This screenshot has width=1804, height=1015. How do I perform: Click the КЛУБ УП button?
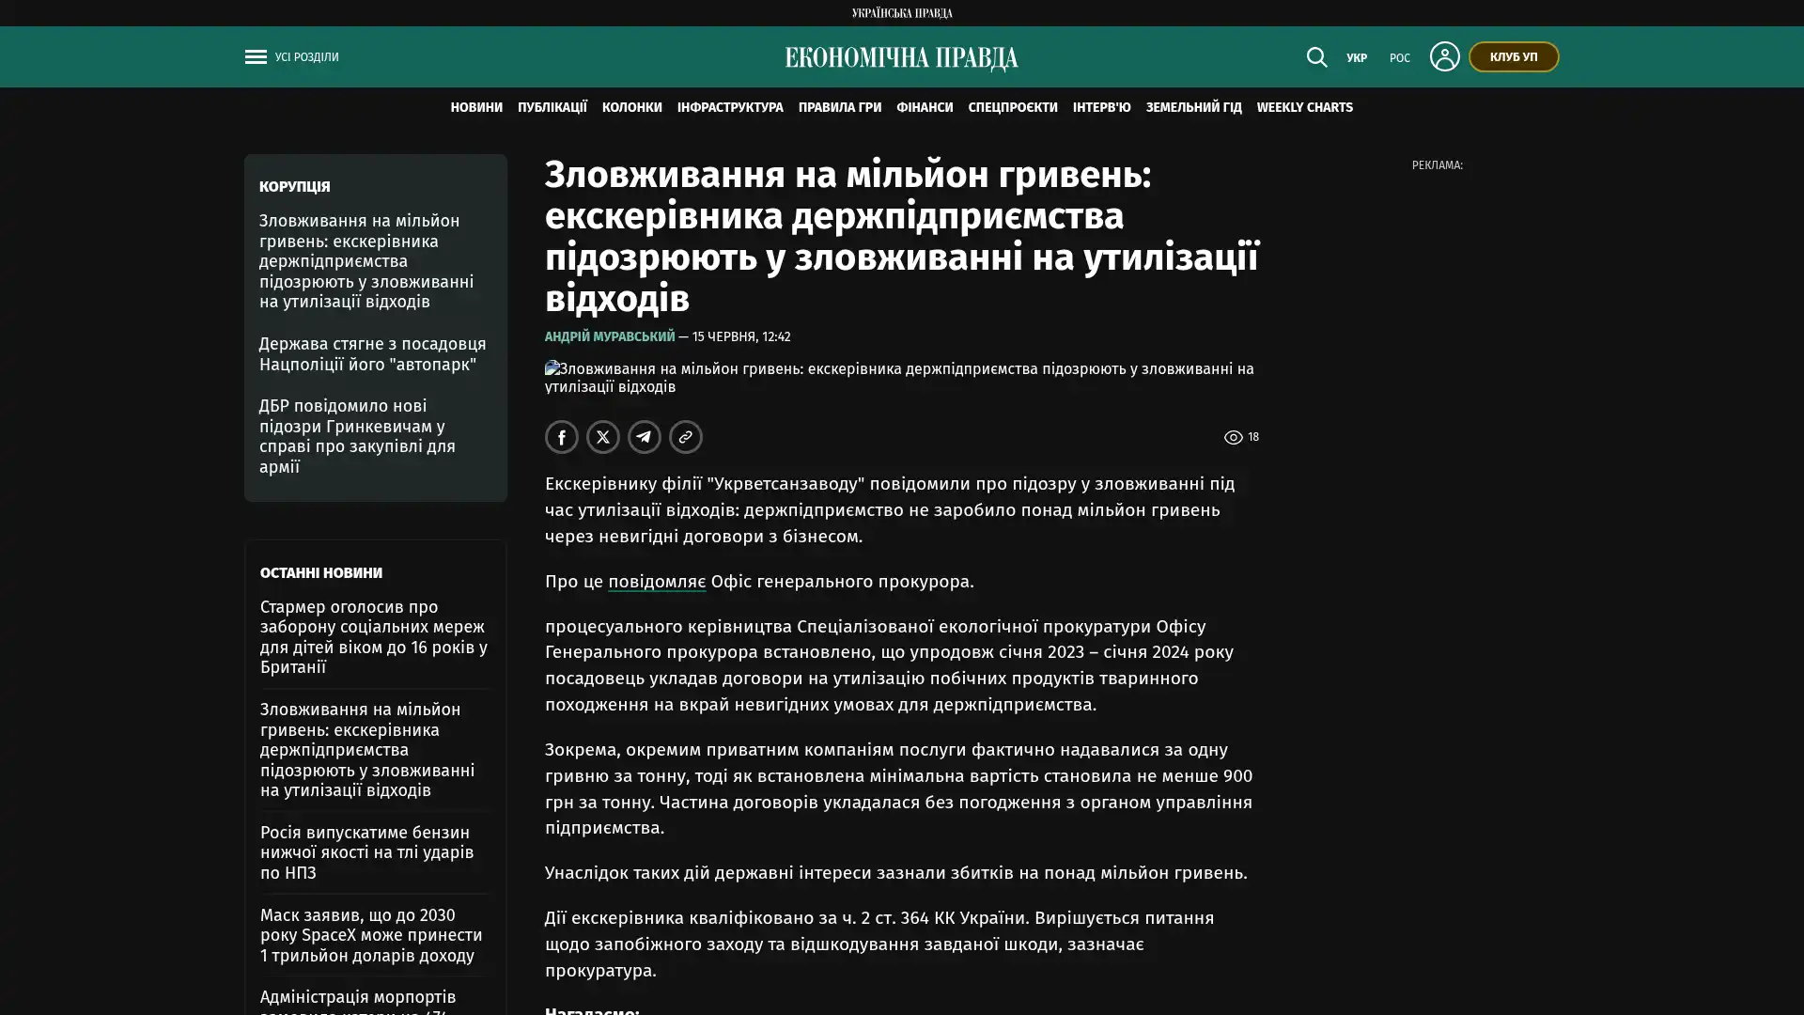1513,56
